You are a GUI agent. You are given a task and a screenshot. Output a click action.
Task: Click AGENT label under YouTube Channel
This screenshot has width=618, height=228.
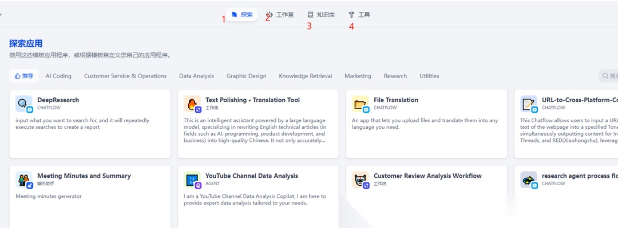212,184
